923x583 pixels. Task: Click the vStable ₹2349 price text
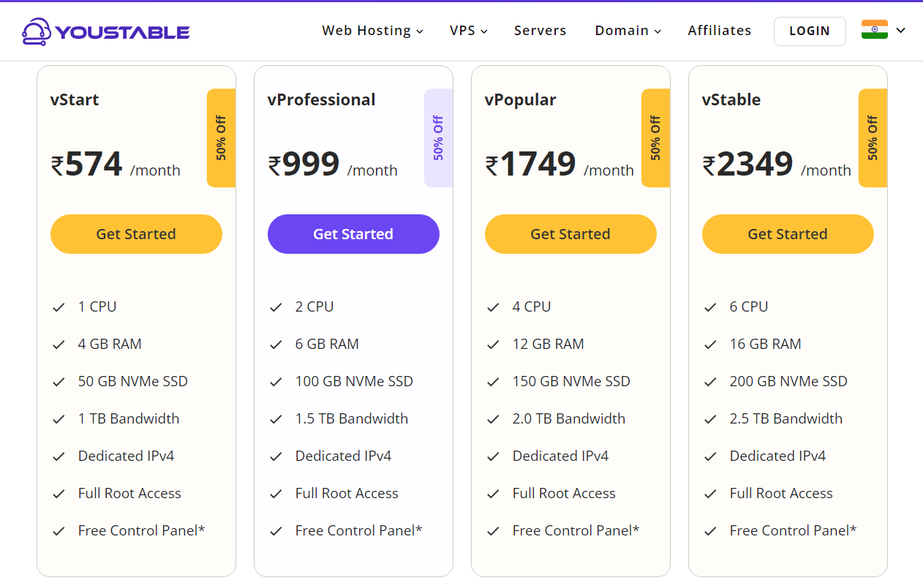coord(747,165)
